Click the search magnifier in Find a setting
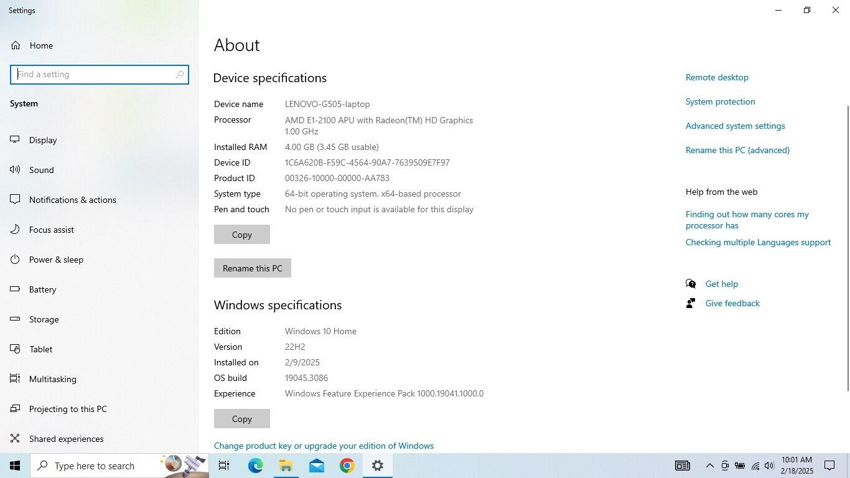850x478 pixels. pos(180,75)
